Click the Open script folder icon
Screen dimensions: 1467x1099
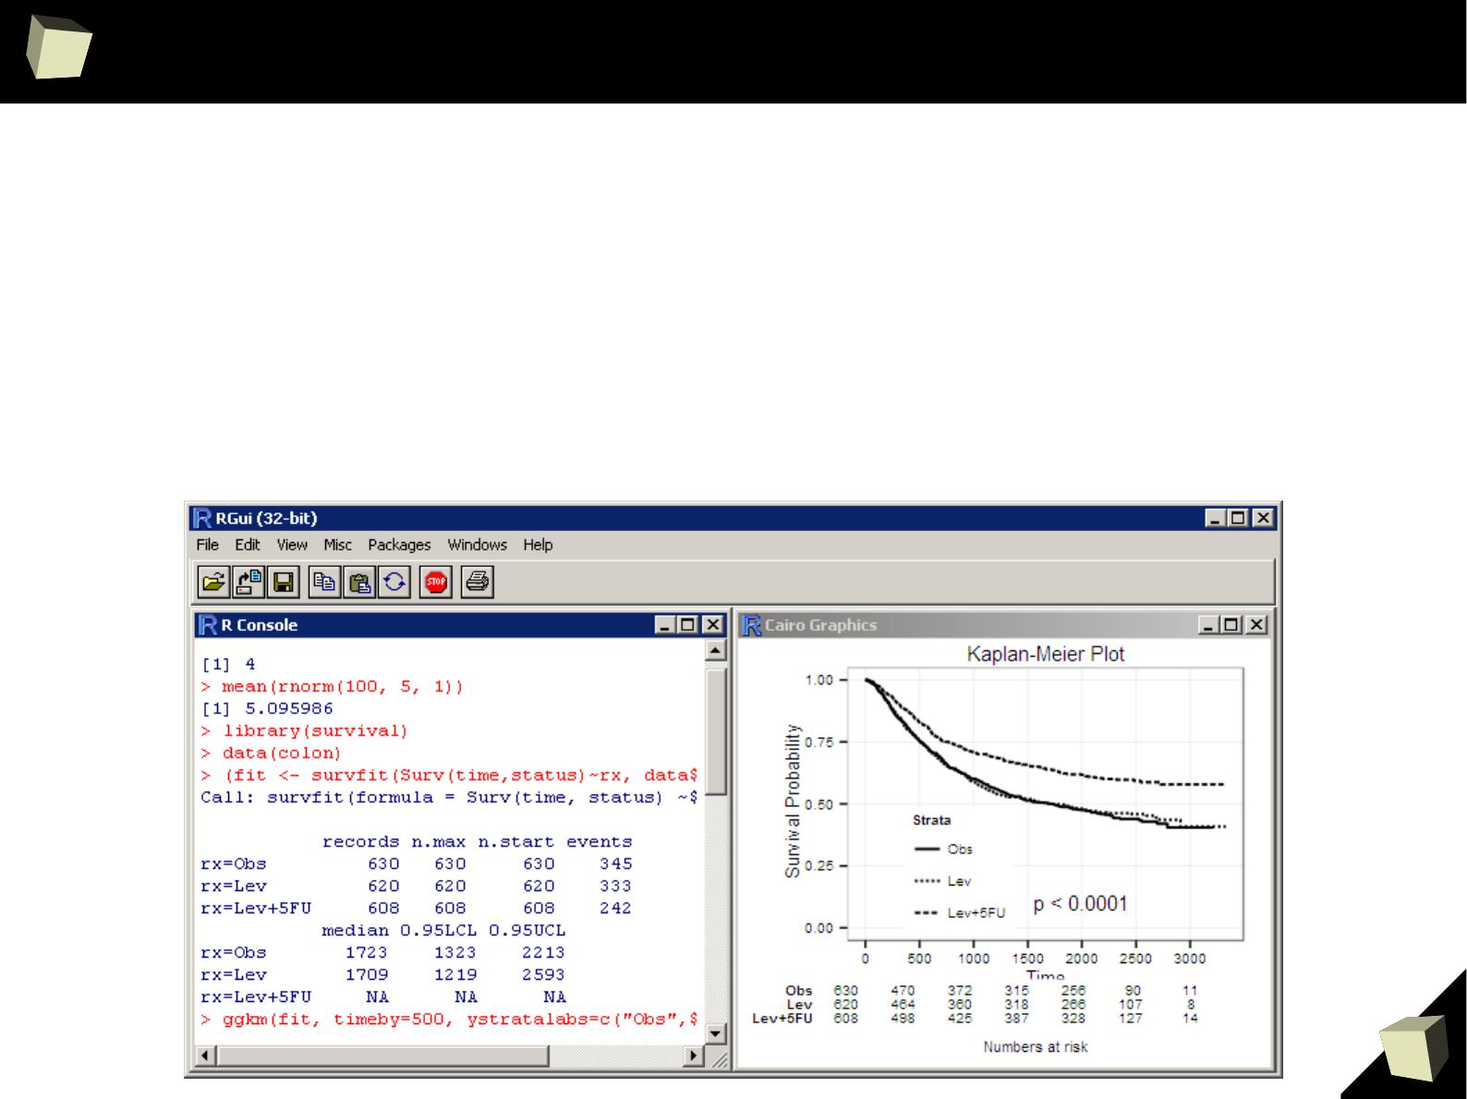point(212,582)
